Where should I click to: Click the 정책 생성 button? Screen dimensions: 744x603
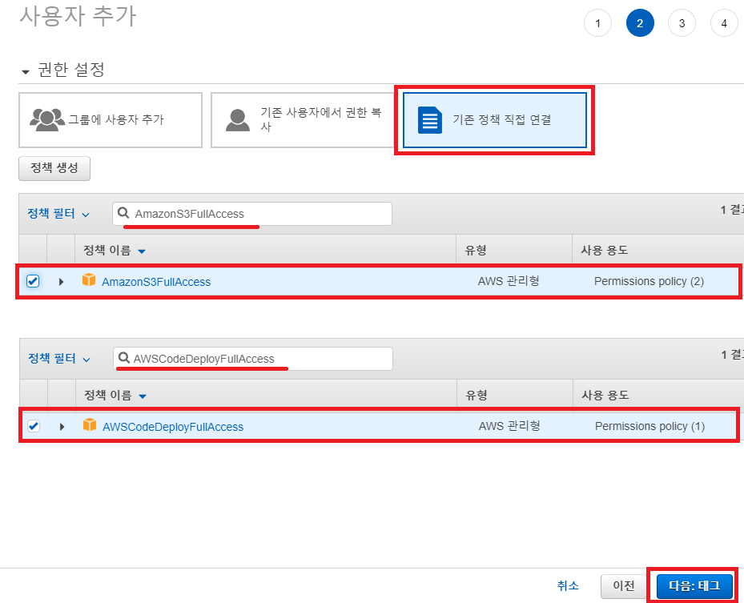[54, 168]
